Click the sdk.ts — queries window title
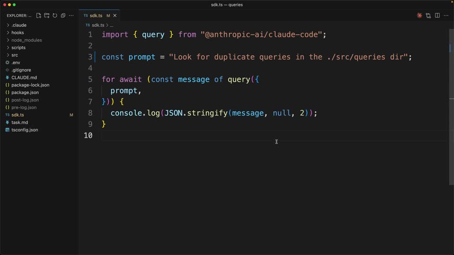Screen dimensions: 454x255 tap(227, 5)
